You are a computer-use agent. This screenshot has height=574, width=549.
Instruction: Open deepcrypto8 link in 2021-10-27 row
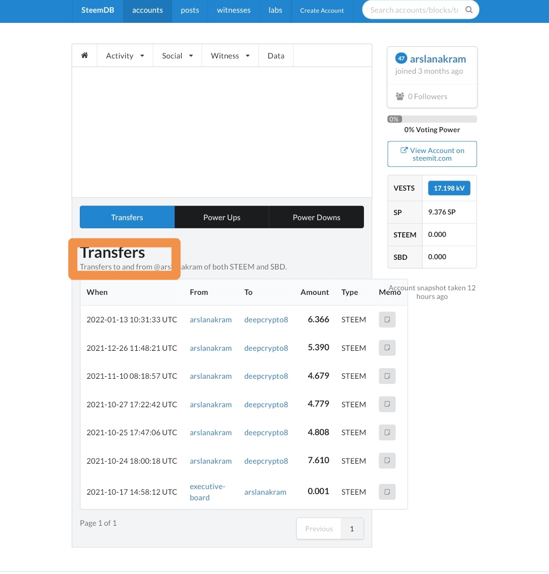tap(266, 405)
